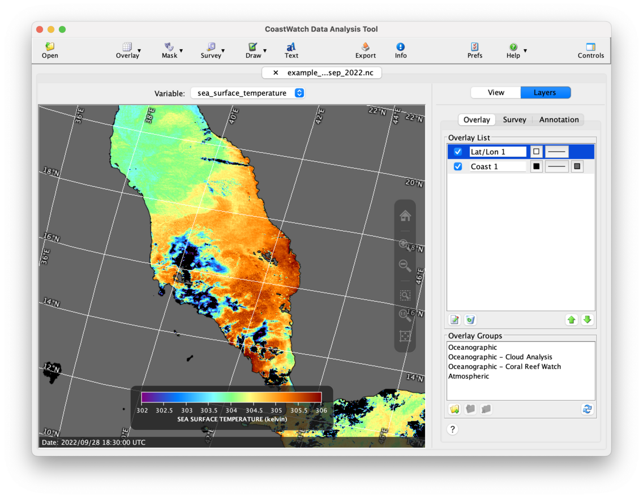This screenshot has height=498, width=643.
Task: Hide the Coast 1 overlay via checkbox
Action: (458, 166)
